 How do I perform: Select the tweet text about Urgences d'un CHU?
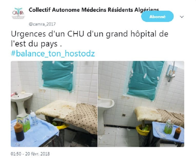[x=90, y=39]
